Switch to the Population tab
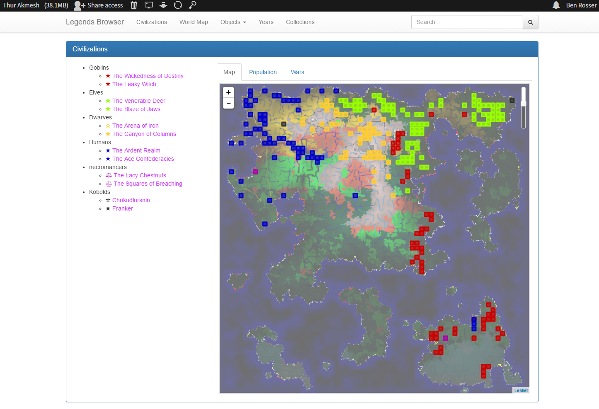Screen dimensions: 599x409 tap(263, 72)
